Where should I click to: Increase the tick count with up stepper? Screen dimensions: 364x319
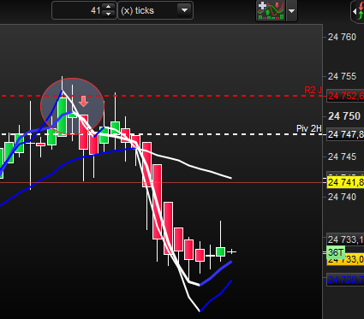(108, 7)
